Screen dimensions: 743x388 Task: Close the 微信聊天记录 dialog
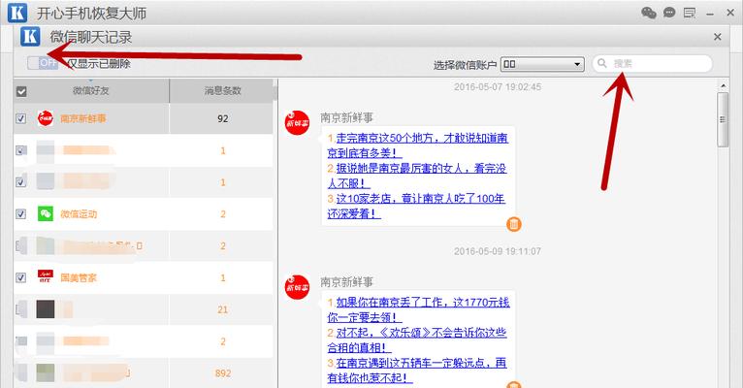718,37
